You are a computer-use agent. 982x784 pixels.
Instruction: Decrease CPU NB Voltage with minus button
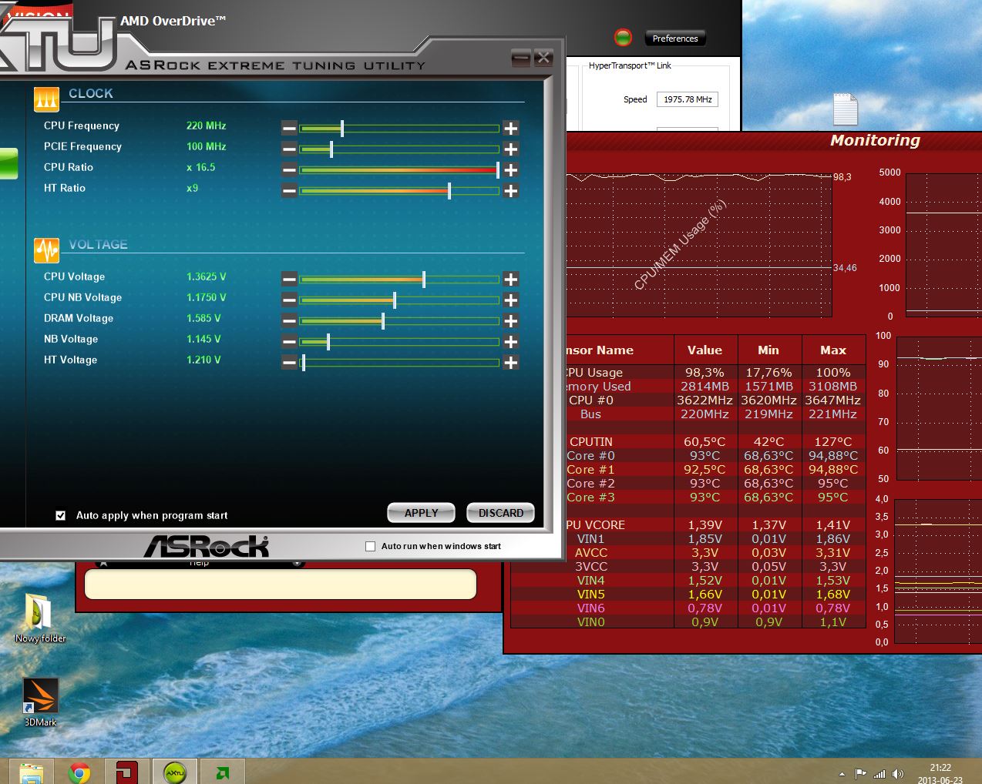pos(289,300)
